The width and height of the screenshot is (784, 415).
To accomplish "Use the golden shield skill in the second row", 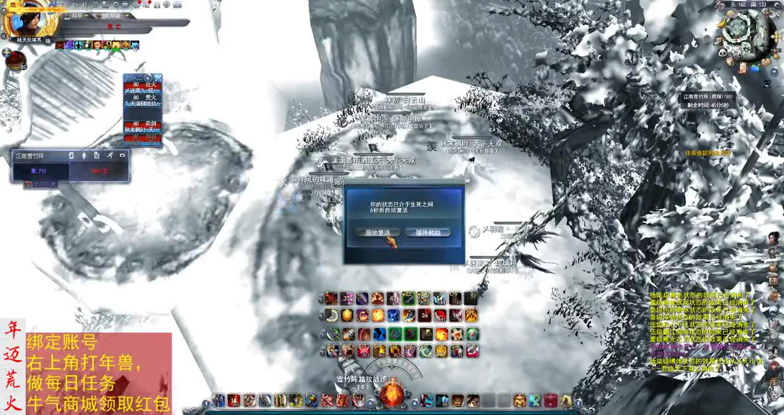I will pyautogui.click(x=347, y=315).
